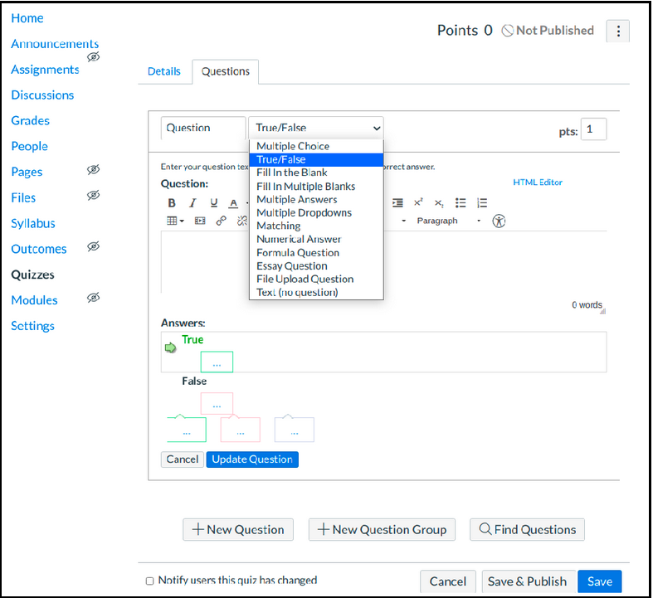
Task: Click the Update Question button
Action: [252, 459]
